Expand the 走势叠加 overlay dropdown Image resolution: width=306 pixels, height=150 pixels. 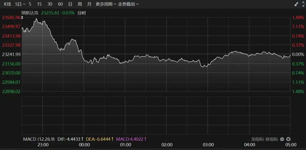[x=128, y=4]
